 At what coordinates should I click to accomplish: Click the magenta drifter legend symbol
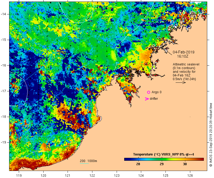pos(147,99)
